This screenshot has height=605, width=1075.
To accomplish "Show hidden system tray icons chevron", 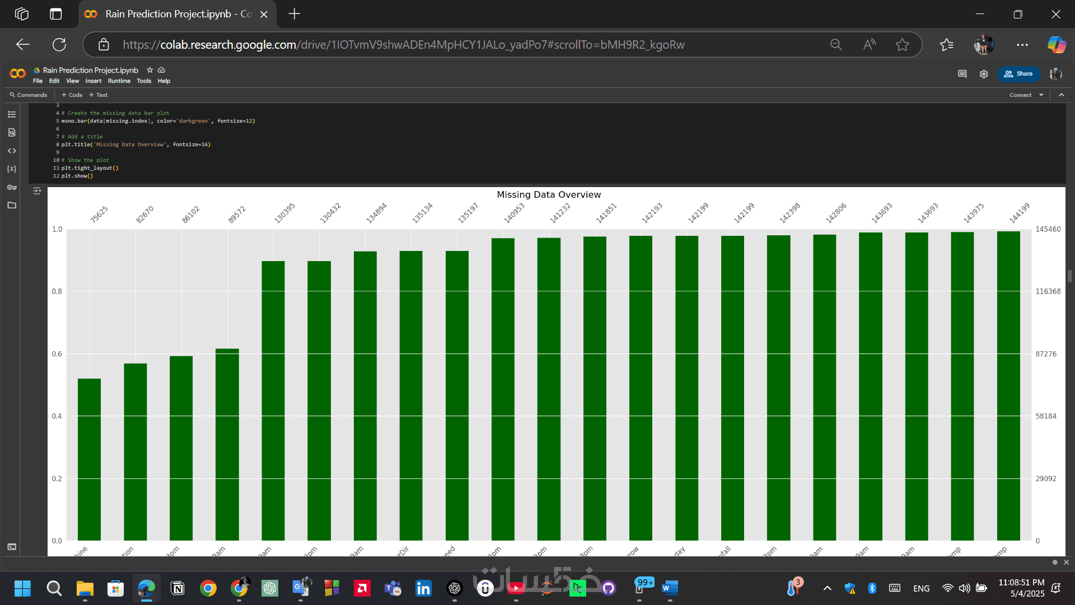I will (x=827, y=588).
